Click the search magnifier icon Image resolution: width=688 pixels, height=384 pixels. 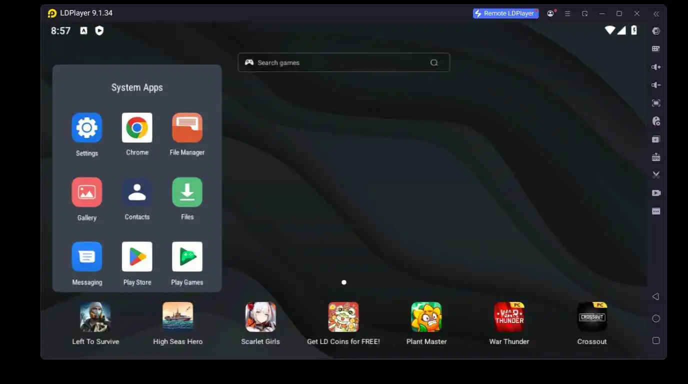[434, 62]
